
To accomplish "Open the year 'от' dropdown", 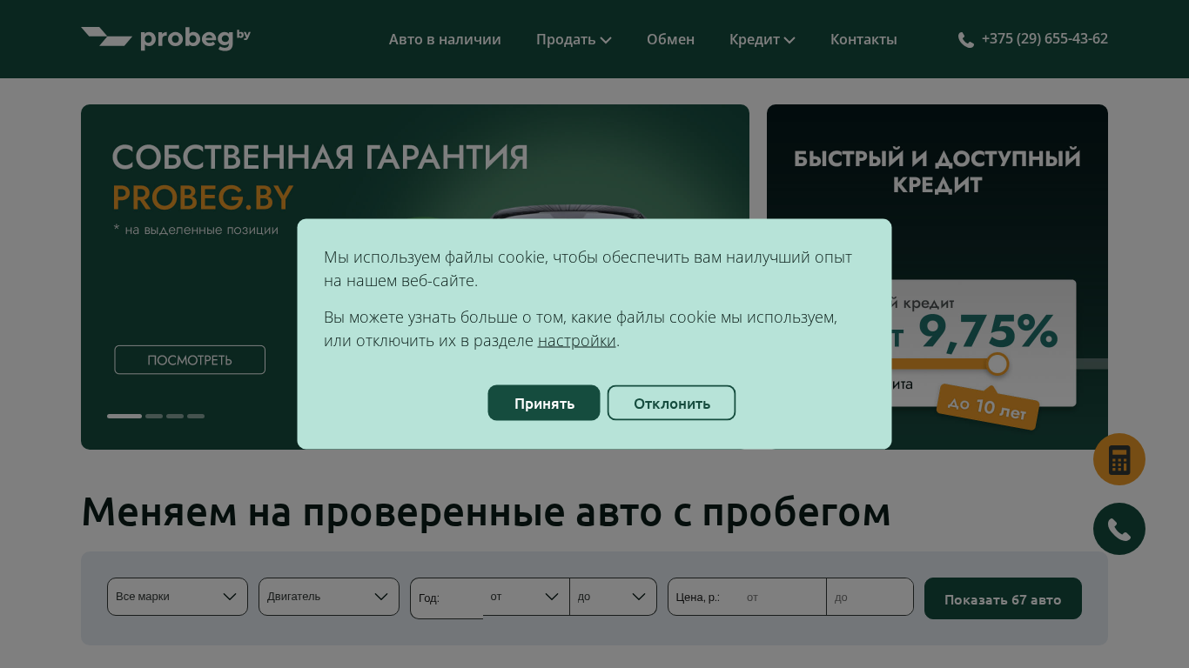I will (526, 597).
